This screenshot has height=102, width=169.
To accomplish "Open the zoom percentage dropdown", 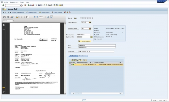I will point(44,17).
